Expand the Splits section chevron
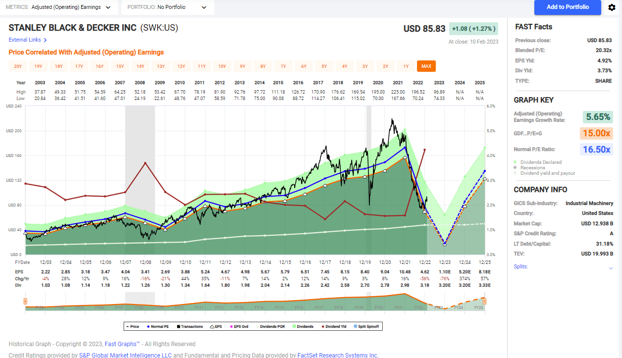622x358 pixels. click(611, 268)
